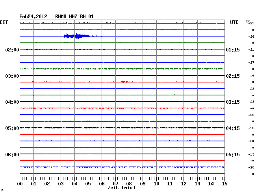This screenshot has height=194, width=256.
Task: Select the station title RWMO HHZ BW 01
Action: (x=74, y=16)
